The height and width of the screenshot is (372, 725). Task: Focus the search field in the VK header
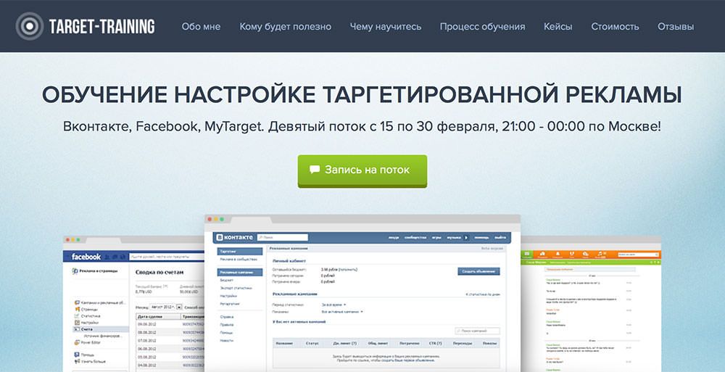pyautogui.click(x=283, y=237)
